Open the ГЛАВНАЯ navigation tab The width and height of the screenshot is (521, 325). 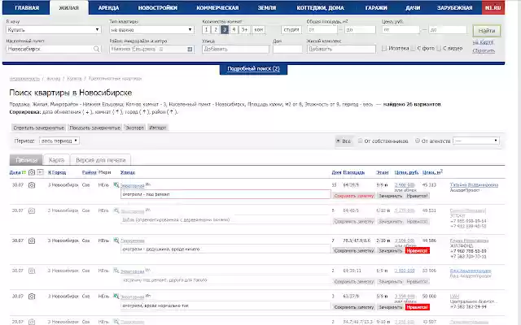[x=27, y=7]
